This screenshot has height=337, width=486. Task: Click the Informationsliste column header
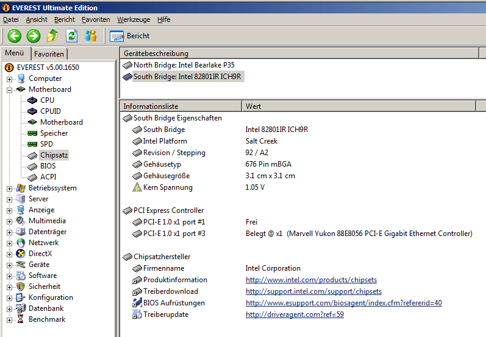[x=180, y=106]
